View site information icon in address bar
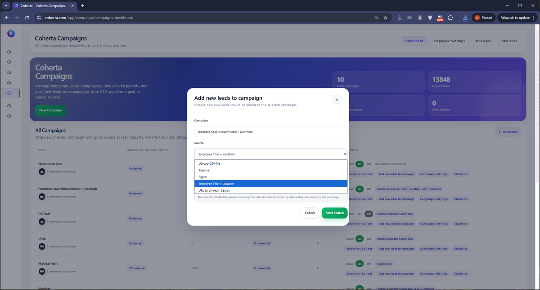This screenshot has height=290, width=540. (39, 18)
